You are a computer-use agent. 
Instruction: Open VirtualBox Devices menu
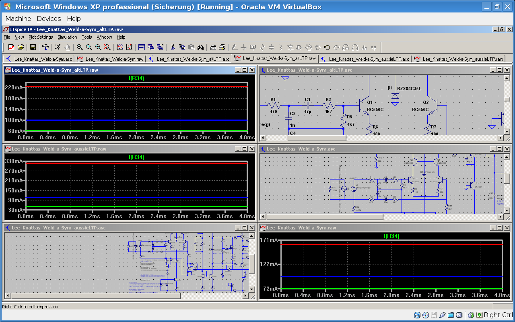point(49,19)
